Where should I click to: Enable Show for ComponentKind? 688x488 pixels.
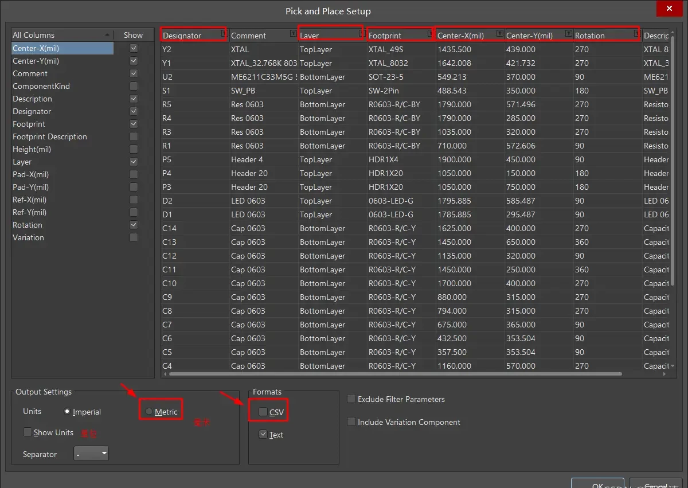tap(134, 86)
